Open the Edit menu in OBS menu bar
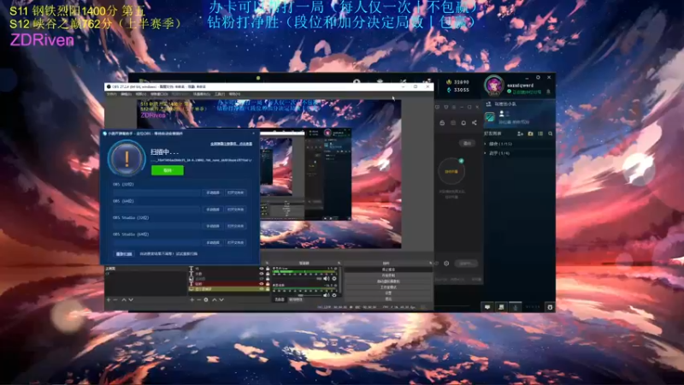The width and height of the screenshot is (684, 385). point(126,94)
